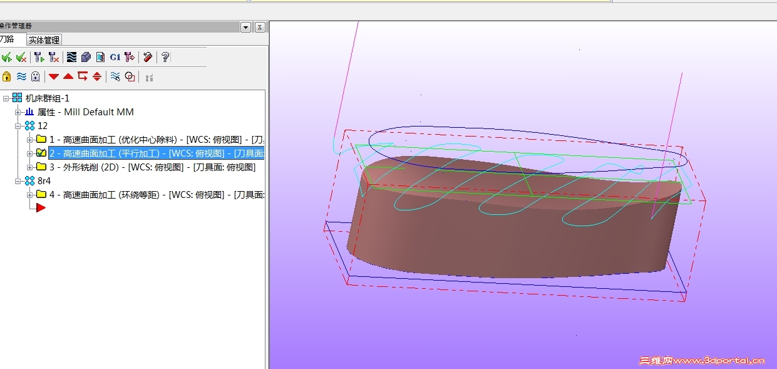Select operation 4 环绕等距 row
777x369 pixels.
(x=157, y=195)
